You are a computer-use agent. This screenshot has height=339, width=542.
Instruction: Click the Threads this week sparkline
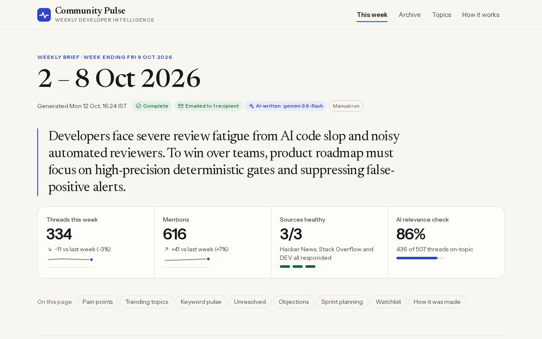click(70, 262)
